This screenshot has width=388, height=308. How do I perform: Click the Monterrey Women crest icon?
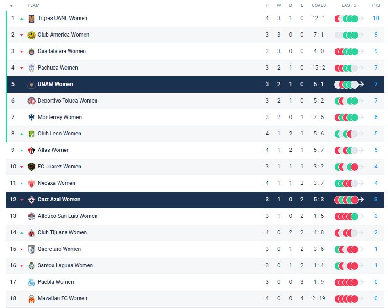tap(32, 117)
